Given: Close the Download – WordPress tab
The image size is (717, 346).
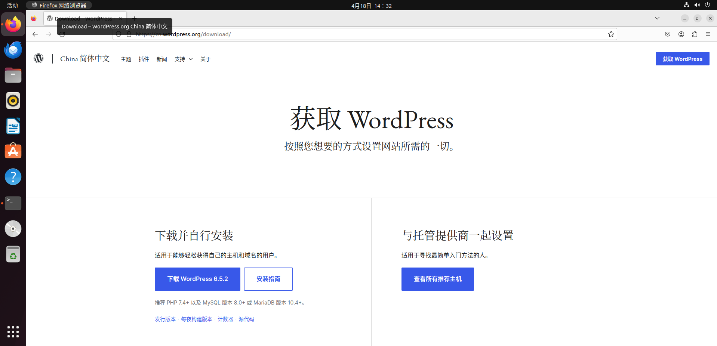Looking at the screenshot, I should point(120,18).
